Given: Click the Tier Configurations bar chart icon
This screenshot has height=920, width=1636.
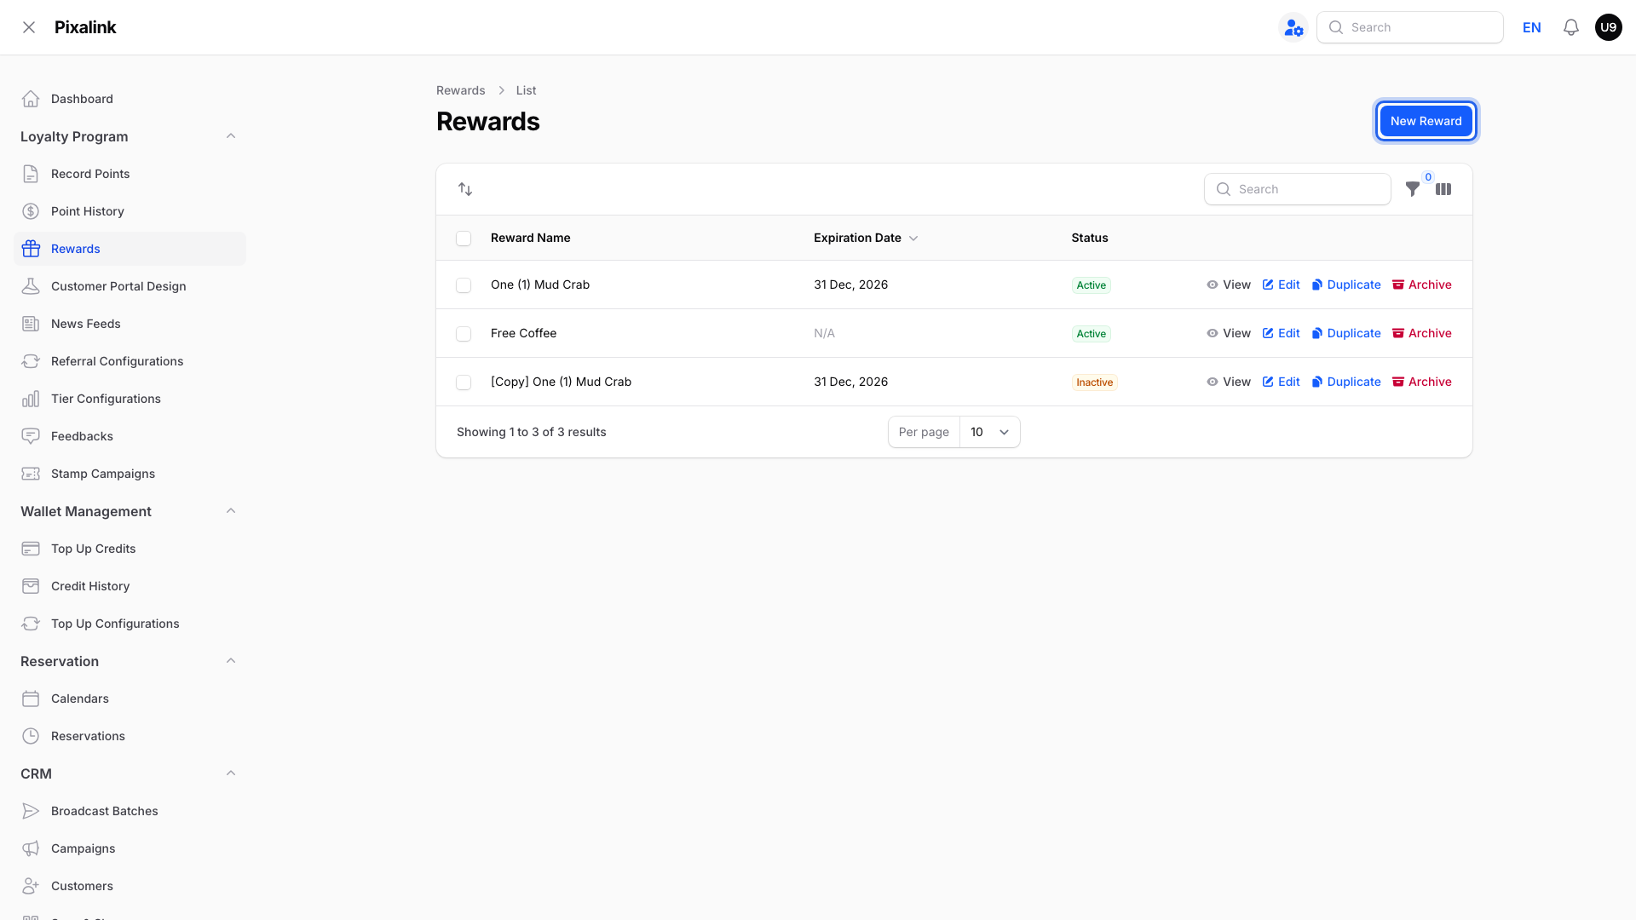Looking at the screenshot, I should pyautogui.click(x=31, y=399).
